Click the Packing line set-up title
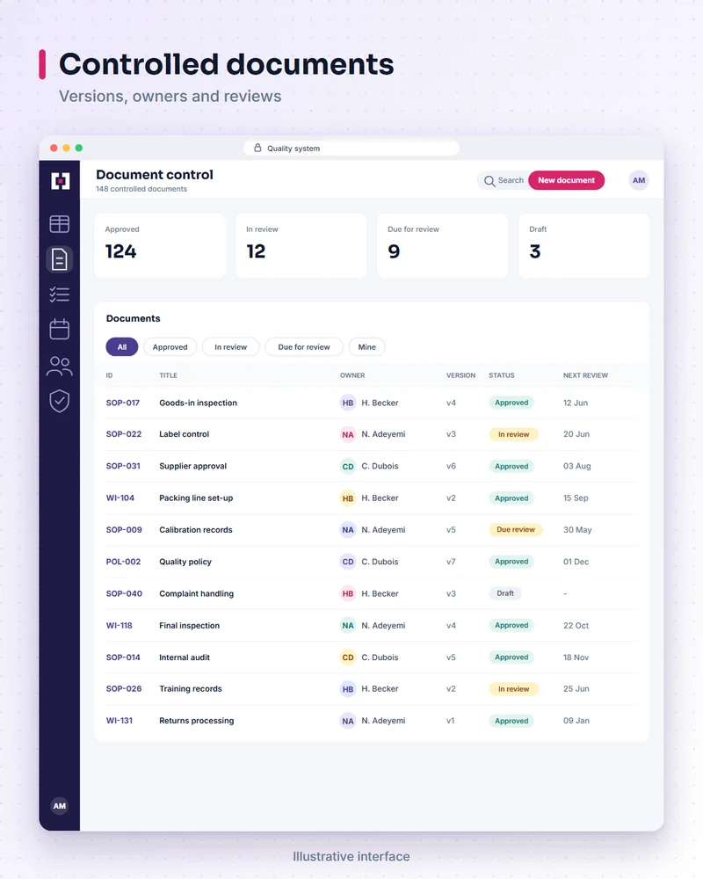The width and height of the screenshot is (703, 879). tap(196, 498)
